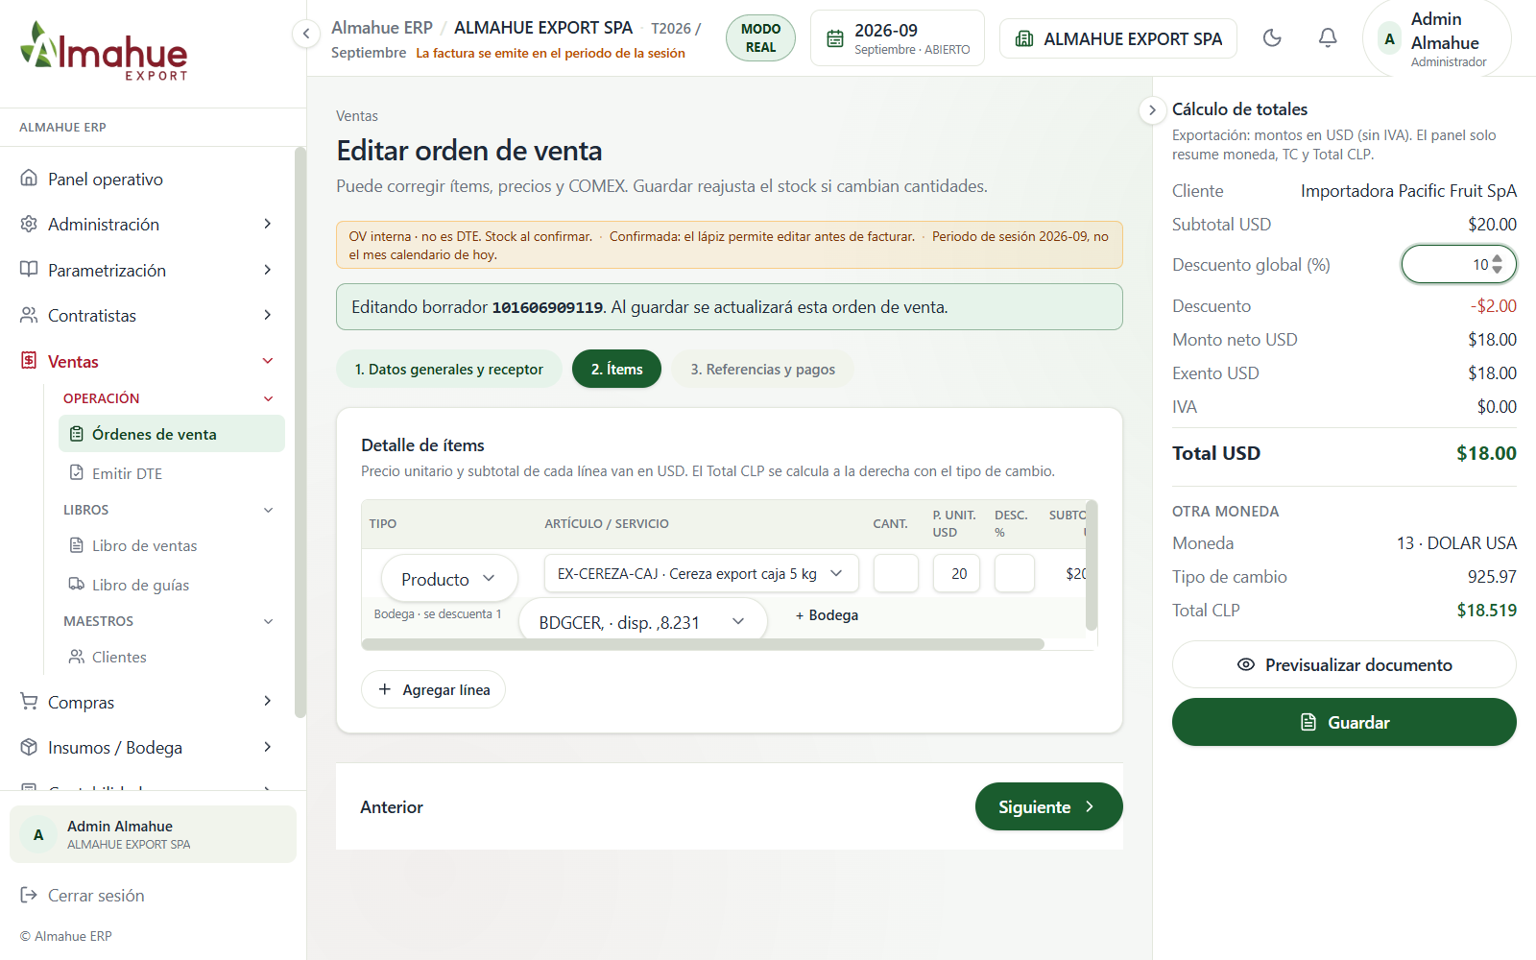Collapse the Cálculo de totales panel
The height and width of the screenshot is (960, 1536).
pos(1152,110)
